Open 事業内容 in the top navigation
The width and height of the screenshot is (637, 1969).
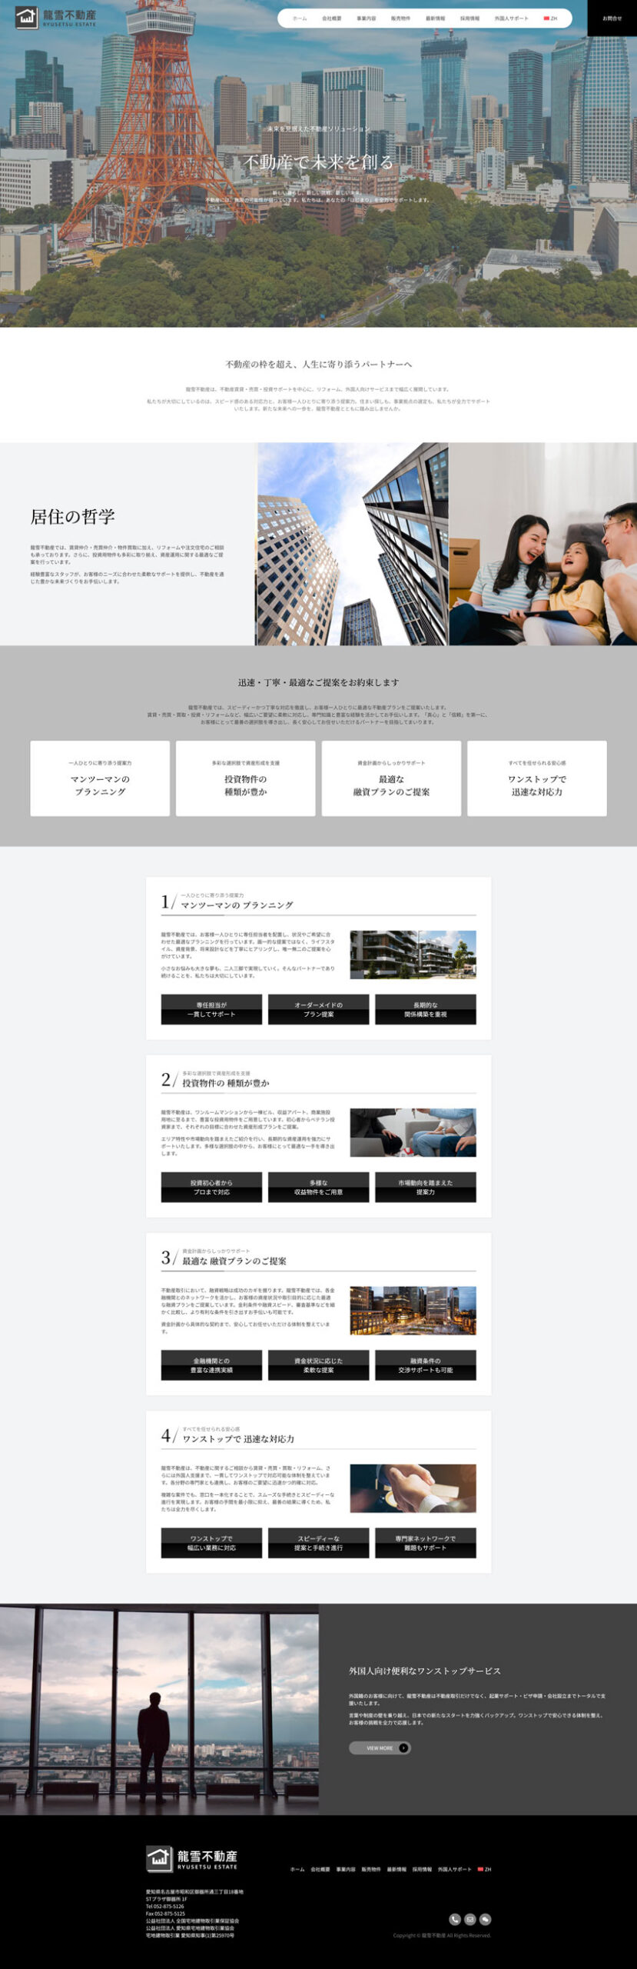(367, 18)
